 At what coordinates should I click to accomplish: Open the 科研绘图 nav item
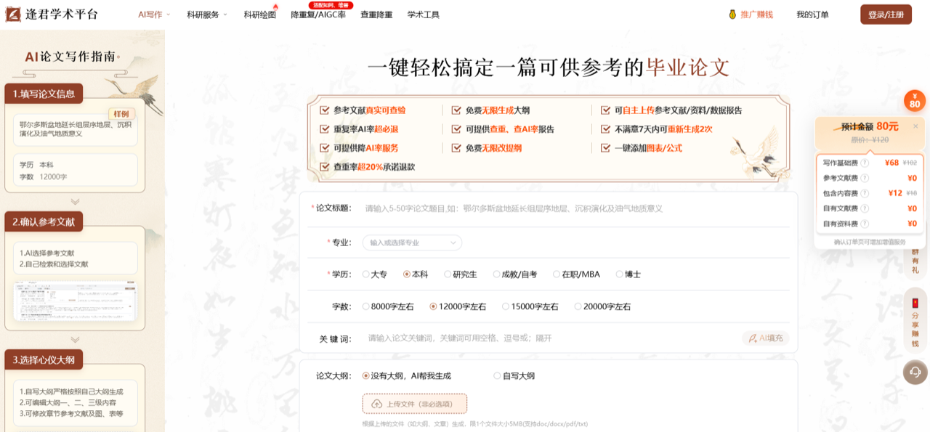point(260,15)
